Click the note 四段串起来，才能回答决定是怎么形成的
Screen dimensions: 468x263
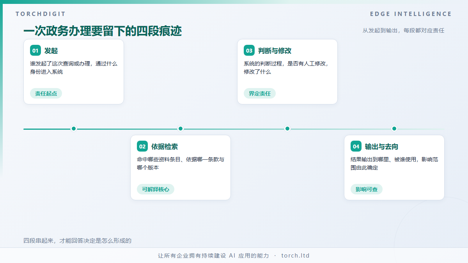point(78,241)
